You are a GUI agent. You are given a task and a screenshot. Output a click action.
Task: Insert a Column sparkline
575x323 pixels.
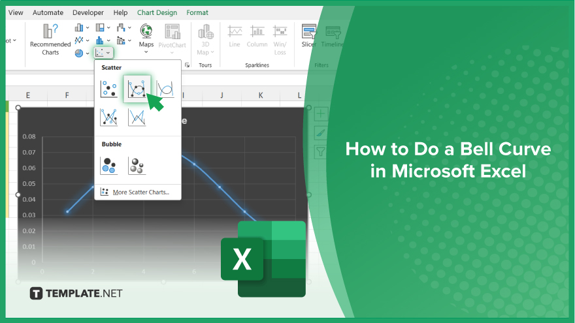(x=257, y=37)
